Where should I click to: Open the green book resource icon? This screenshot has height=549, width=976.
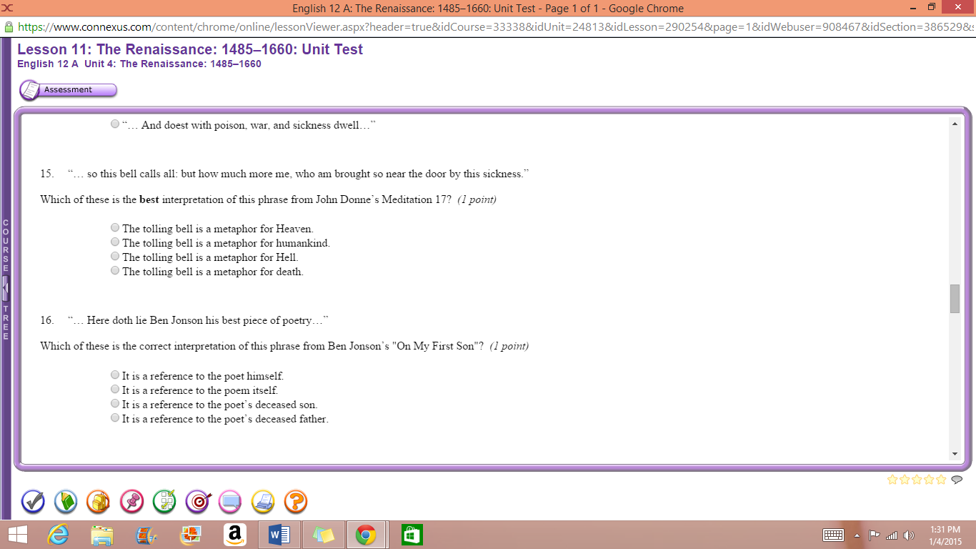pos(66,502)
